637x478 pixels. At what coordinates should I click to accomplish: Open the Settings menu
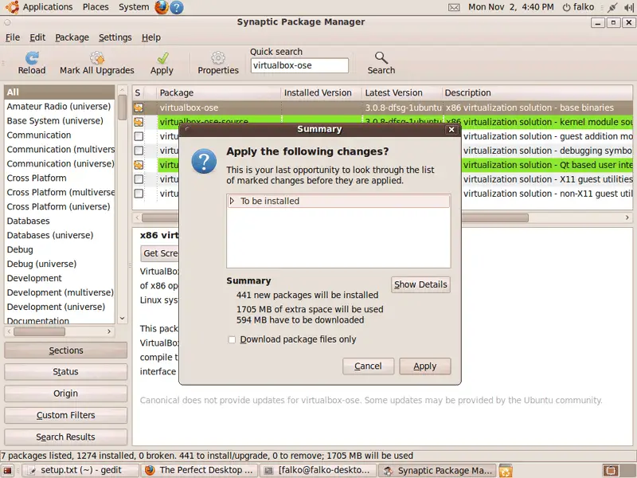point(115,37)
